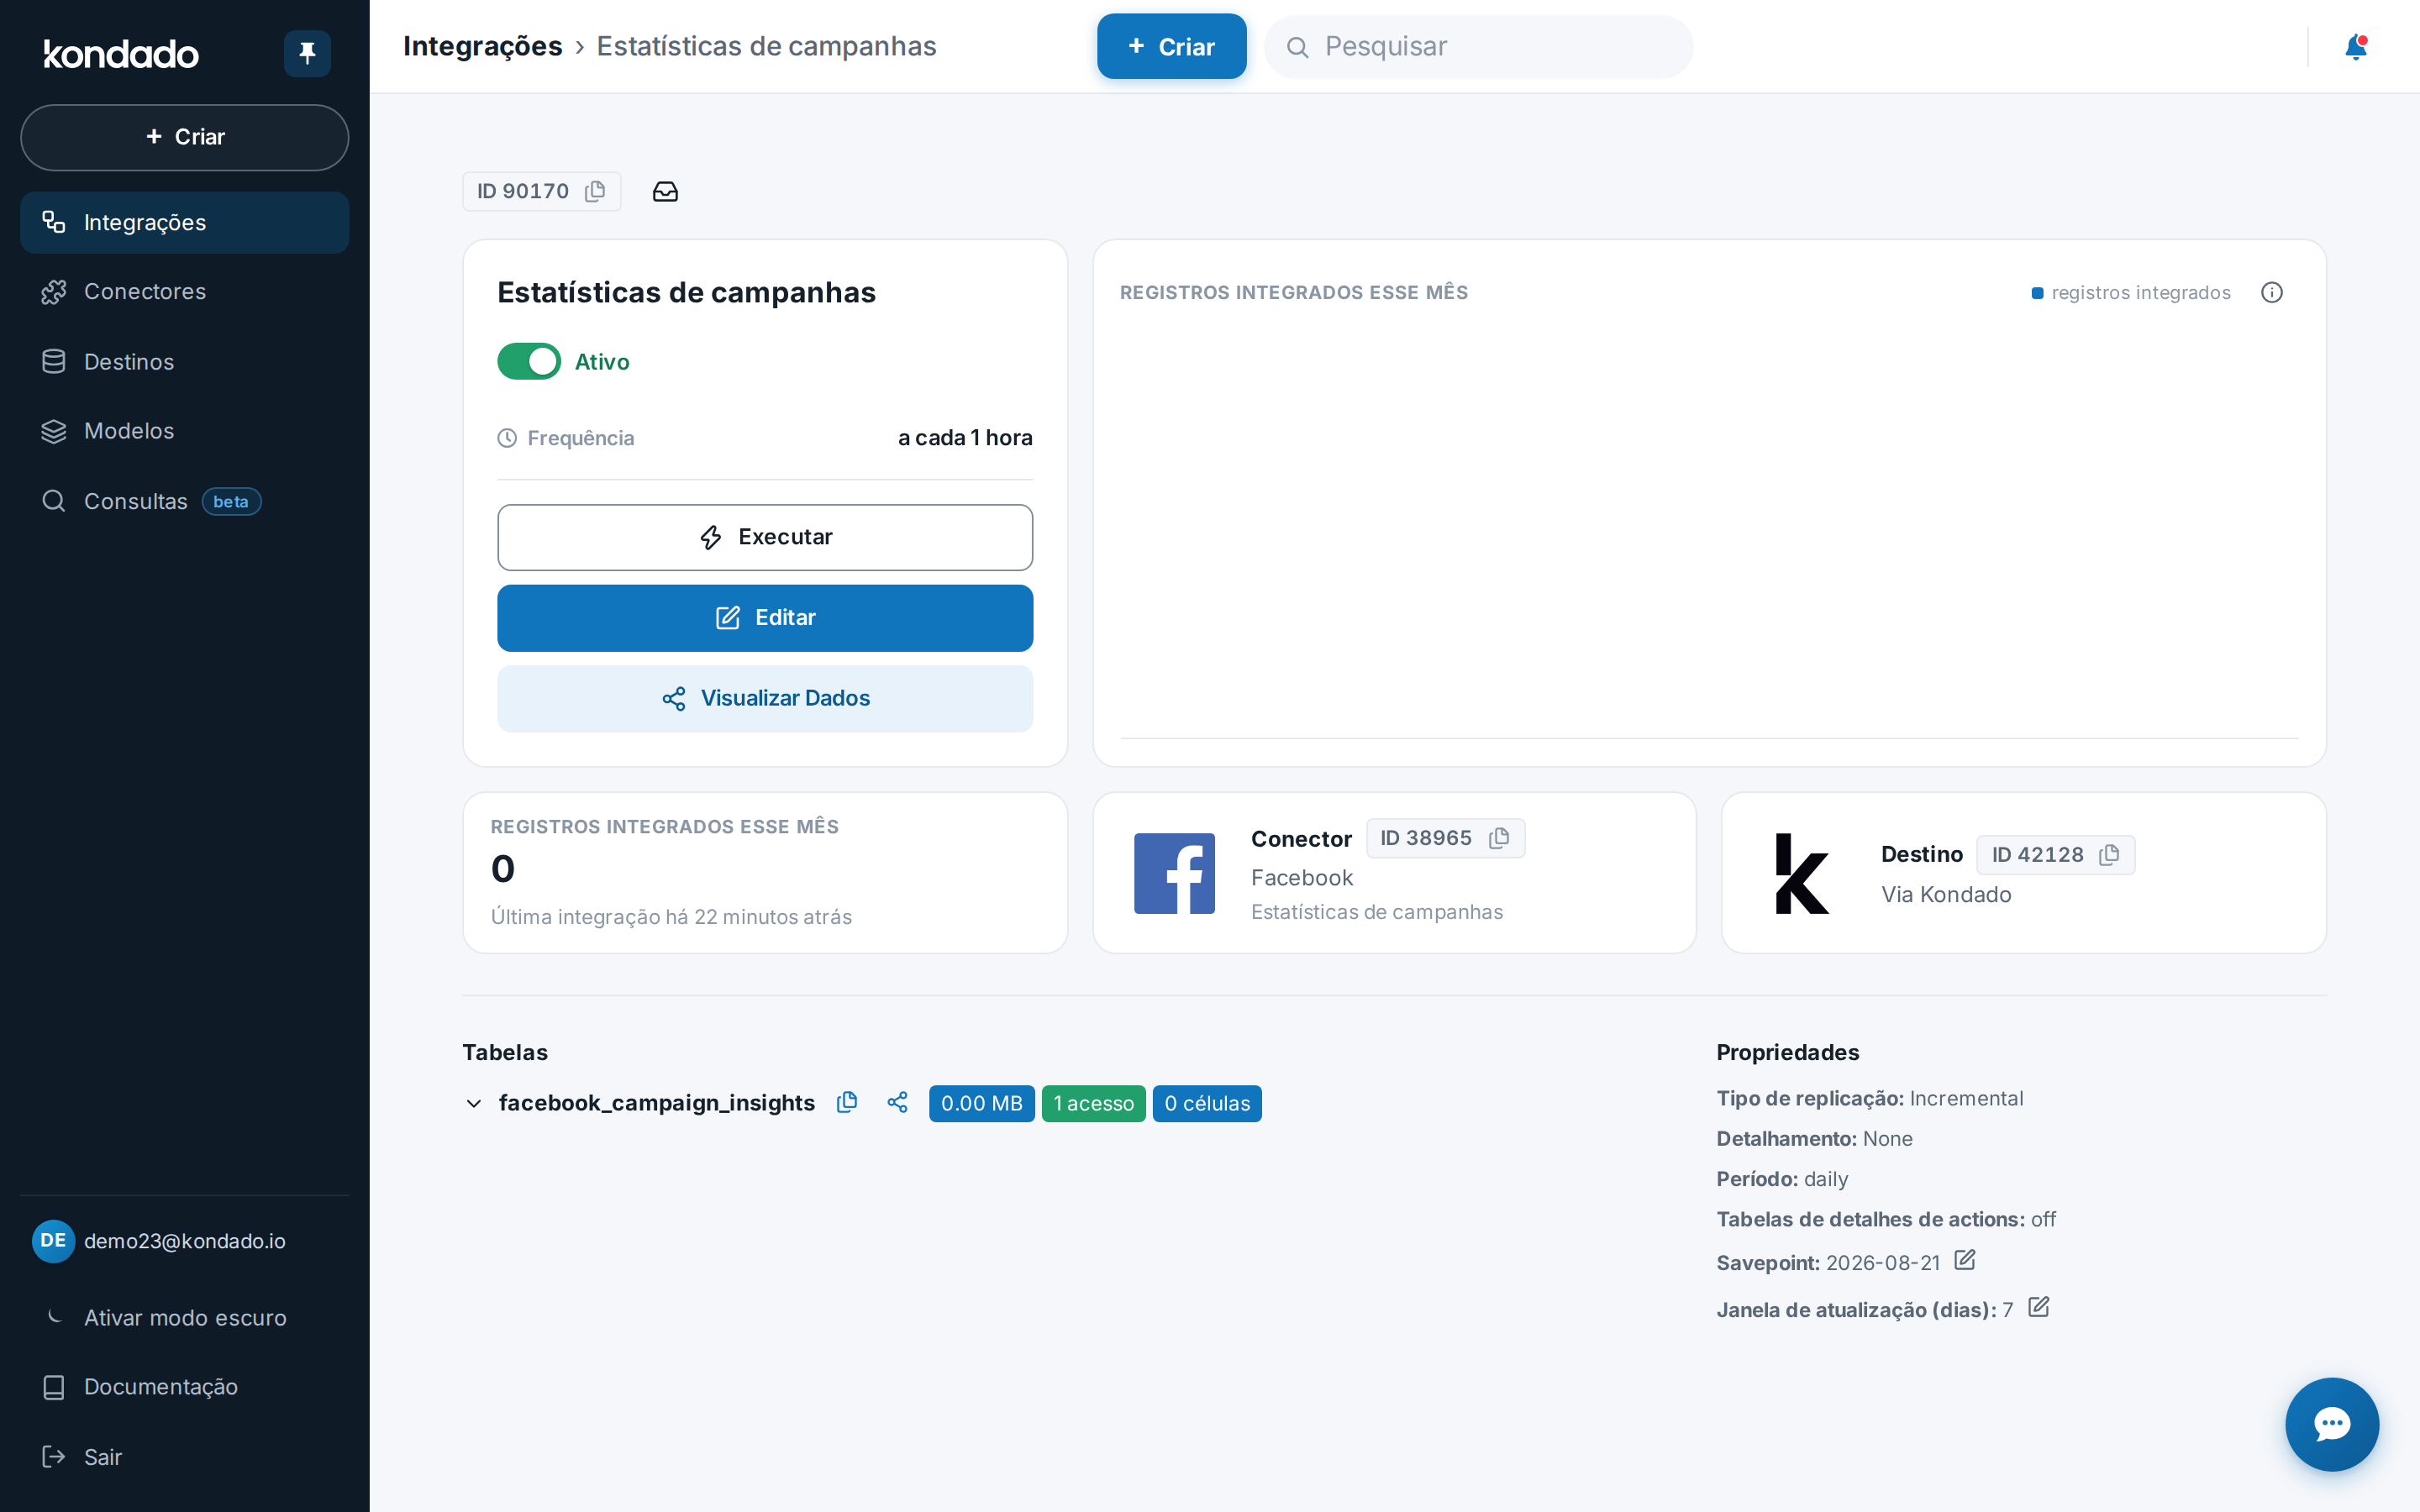The width and height of the screenshot is (2420, 1512).
Task: Open Integrações in the sidebar
Action: click(185, 222)
